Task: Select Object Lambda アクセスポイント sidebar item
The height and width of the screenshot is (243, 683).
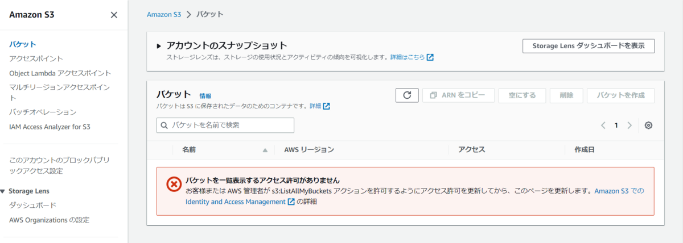Action: pyautogui.click(x=60, y=73)
